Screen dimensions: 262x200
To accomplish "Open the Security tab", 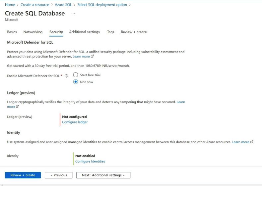I will tap(56, 32).
